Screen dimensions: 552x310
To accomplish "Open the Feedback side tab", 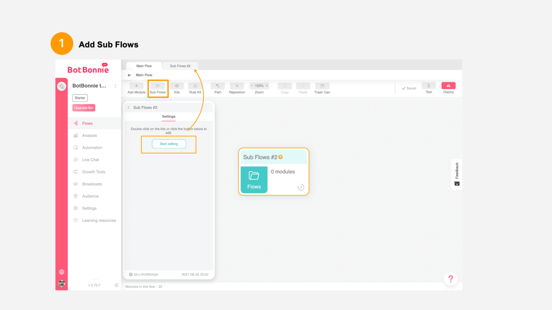I will pyautogui.click(x=457, y=174).
